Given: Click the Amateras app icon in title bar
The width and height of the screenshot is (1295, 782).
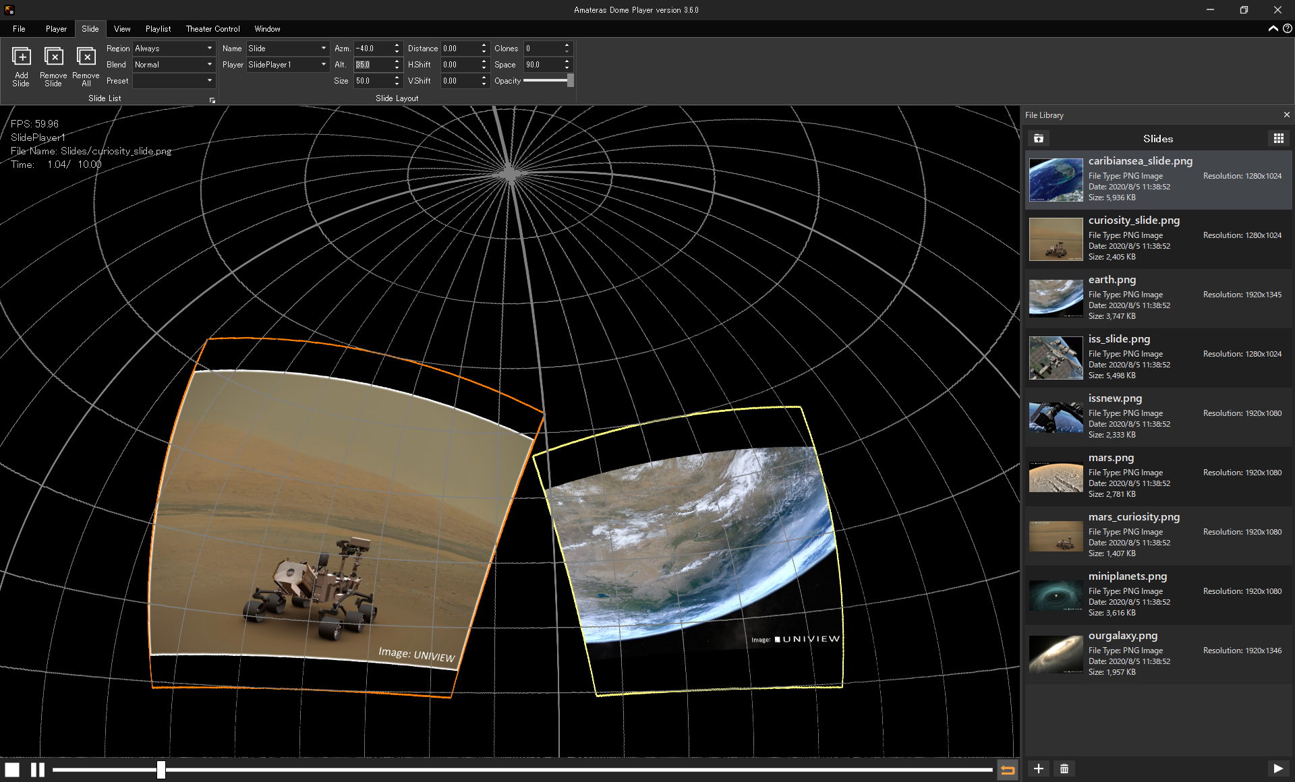Looking at the screenshot, I should 9,9.
